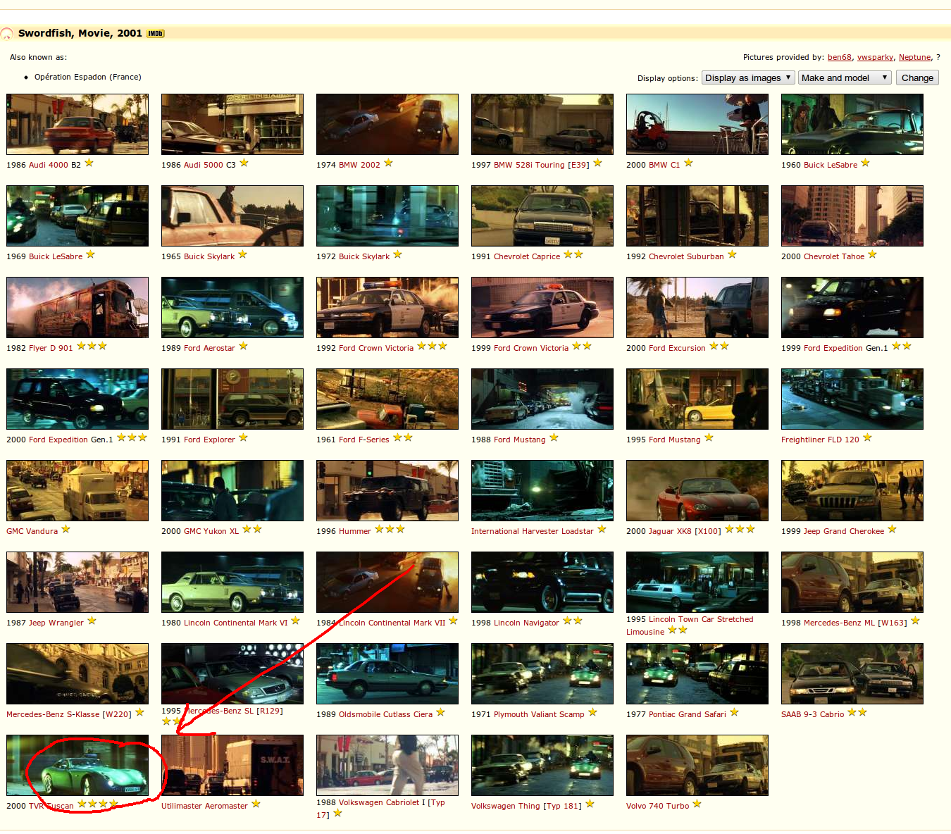Click the 'Utilimaster' make link
The height and width of the screenshot is (834, 951).
[x=182, y=806]
